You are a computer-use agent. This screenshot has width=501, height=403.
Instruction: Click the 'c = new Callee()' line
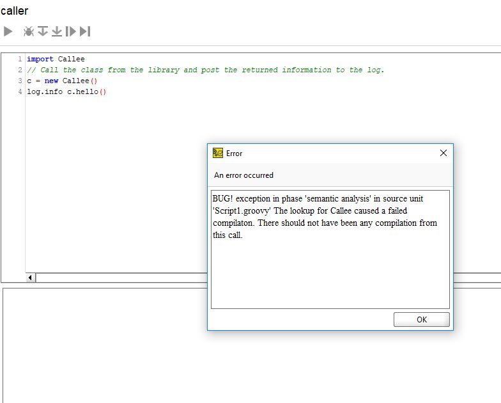62,81
